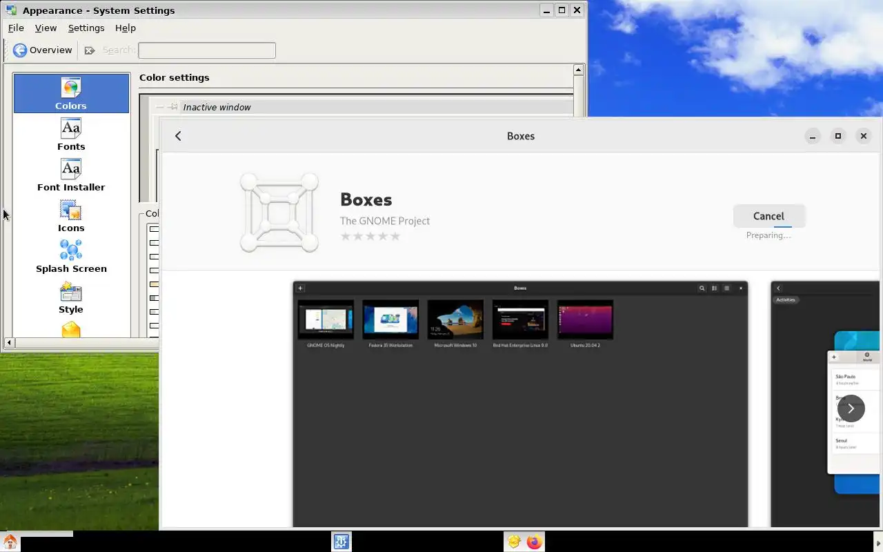The height and width of the screenshot is (552, 883).
Task: Open the Help menu
Action: click(126, 28)
